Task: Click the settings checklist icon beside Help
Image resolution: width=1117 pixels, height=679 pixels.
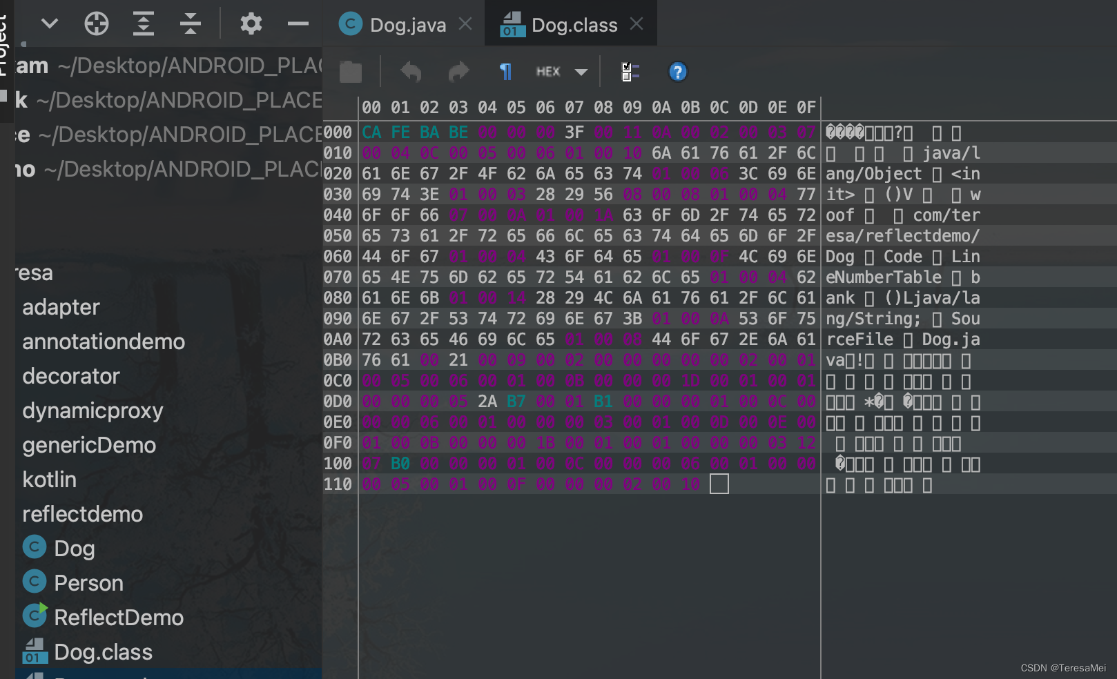Action: coord(628,71)
